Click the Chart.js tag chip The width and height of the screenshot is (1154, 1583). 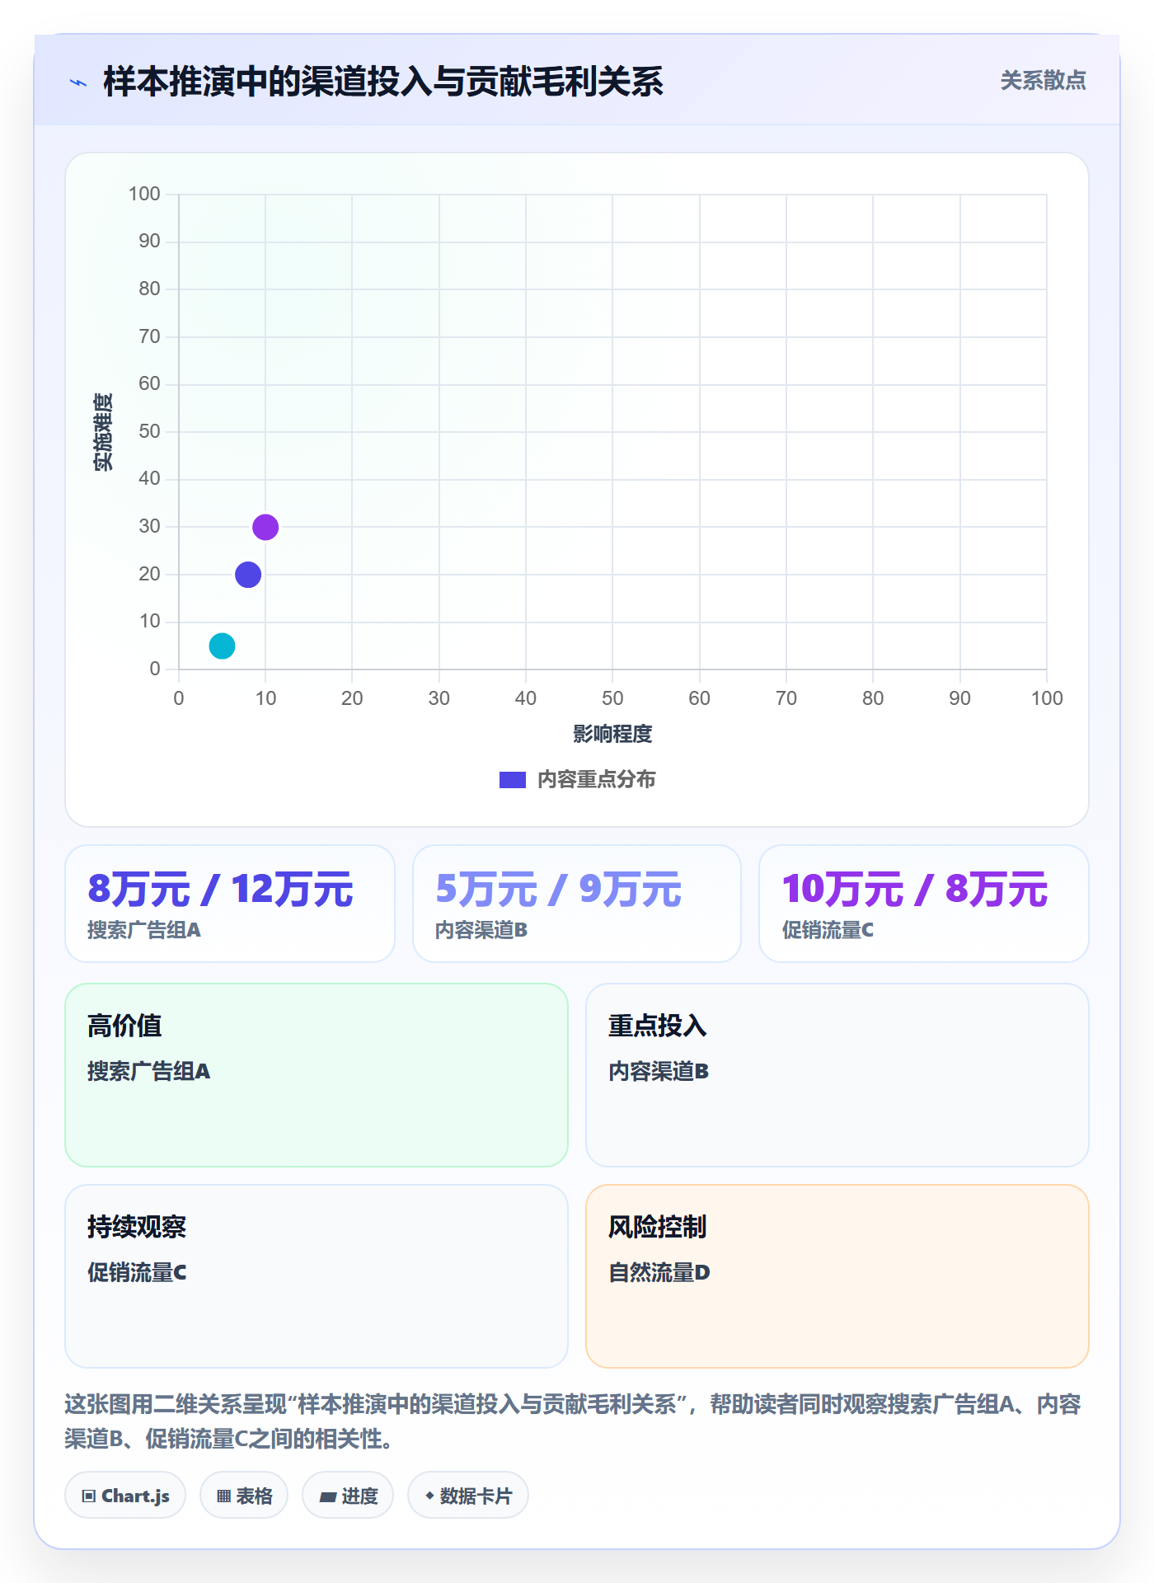[125, 1495]
